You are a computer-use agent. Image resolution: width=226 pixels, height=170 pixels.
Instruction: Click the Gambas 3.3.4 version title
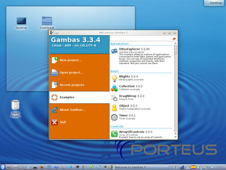point(76,40)
